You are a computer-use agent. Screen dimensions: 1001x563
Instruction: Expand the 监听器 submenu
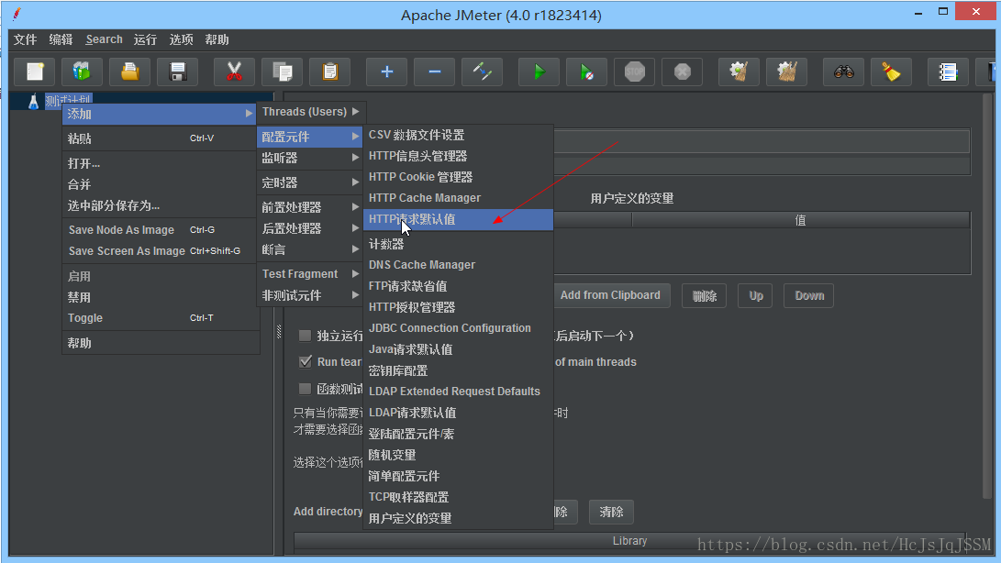309,158
